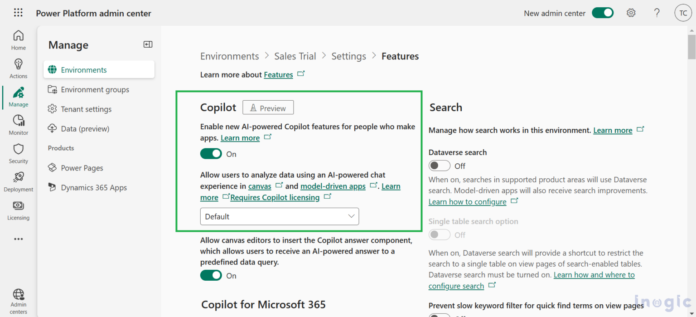Open the app launcher grid icon
This screenshot has height=317, width=696.
point(18,13)
